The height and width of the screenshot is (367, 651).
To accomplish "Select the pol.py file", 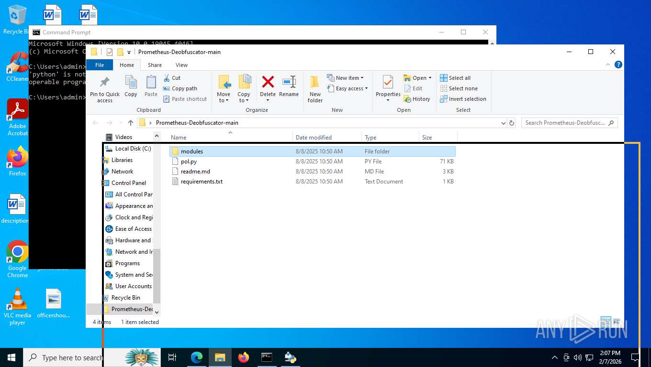I will (313, 162).
